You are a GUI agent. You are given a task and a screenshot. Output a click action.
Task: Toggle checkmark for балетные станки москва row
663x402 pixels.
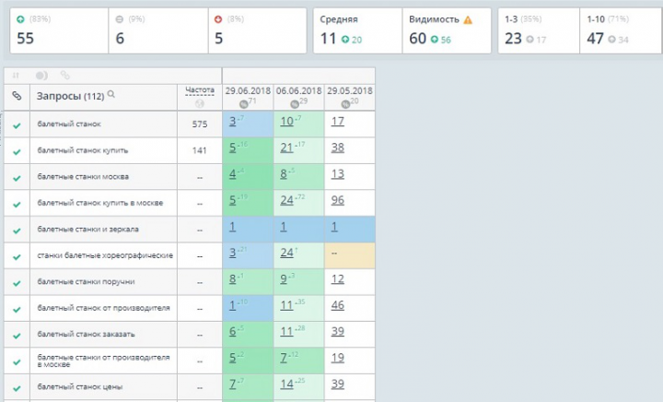[x=17, y=178]
